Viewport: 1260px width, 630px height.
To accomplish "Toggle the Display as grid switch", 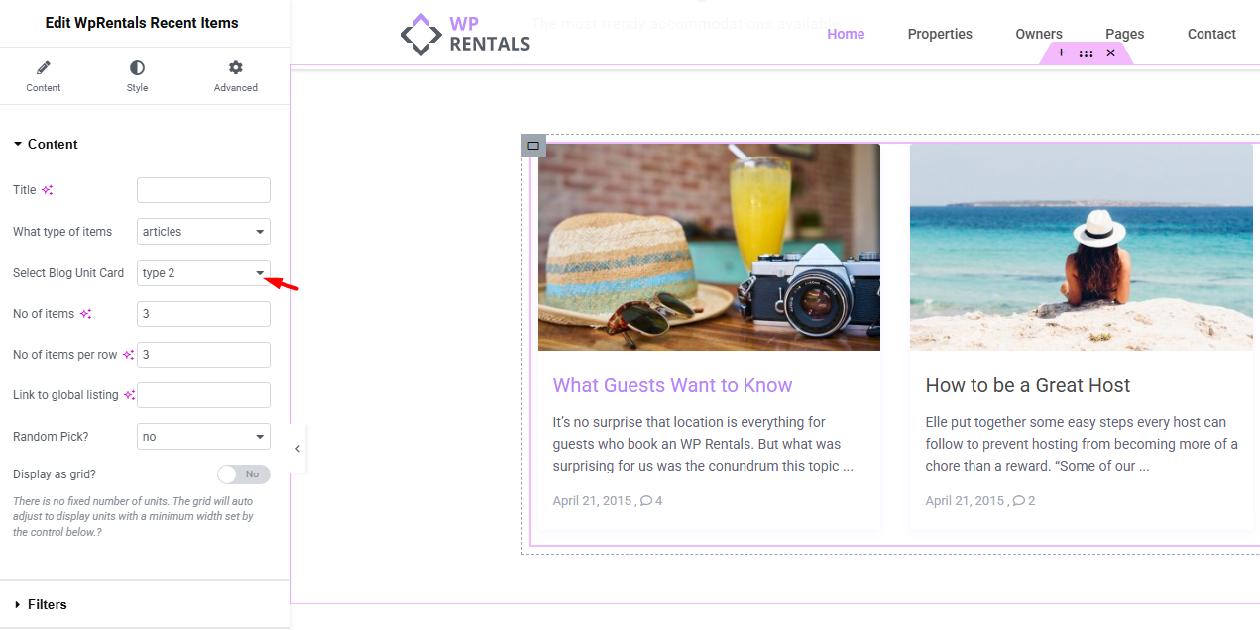I will tap(243, 474).
